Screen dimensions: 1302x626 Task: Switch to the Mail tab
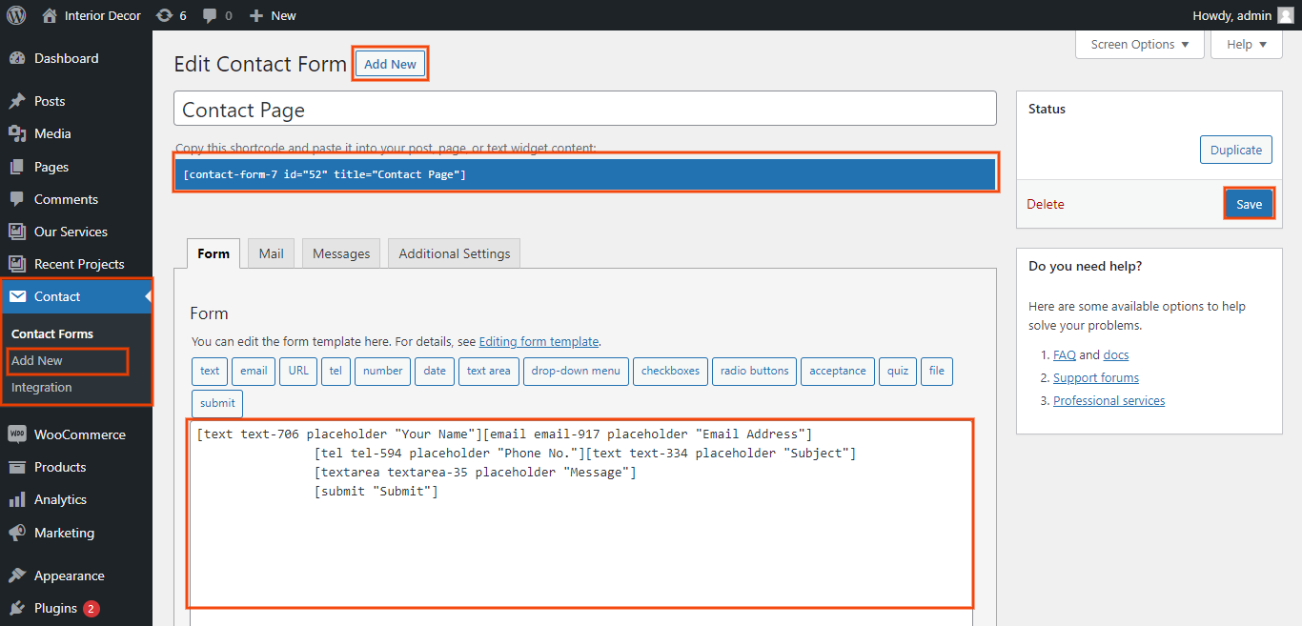point(272,253)
